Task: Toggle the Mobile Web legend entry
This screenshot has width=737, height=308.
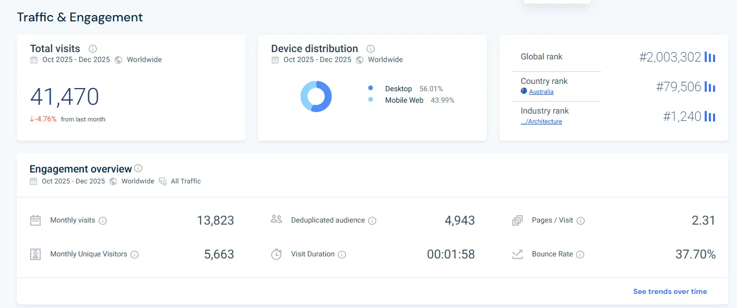Action: [404, 100]
